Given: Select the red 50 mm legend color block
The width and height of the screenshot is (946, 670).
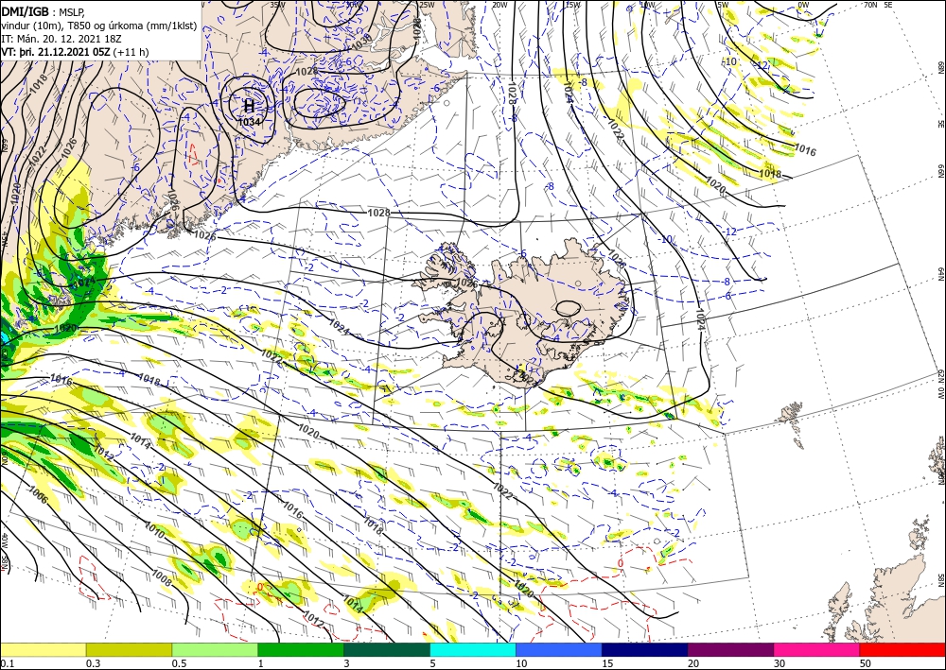Looking at the screenshot, I should pyautogui.click(x=902, y=649).
